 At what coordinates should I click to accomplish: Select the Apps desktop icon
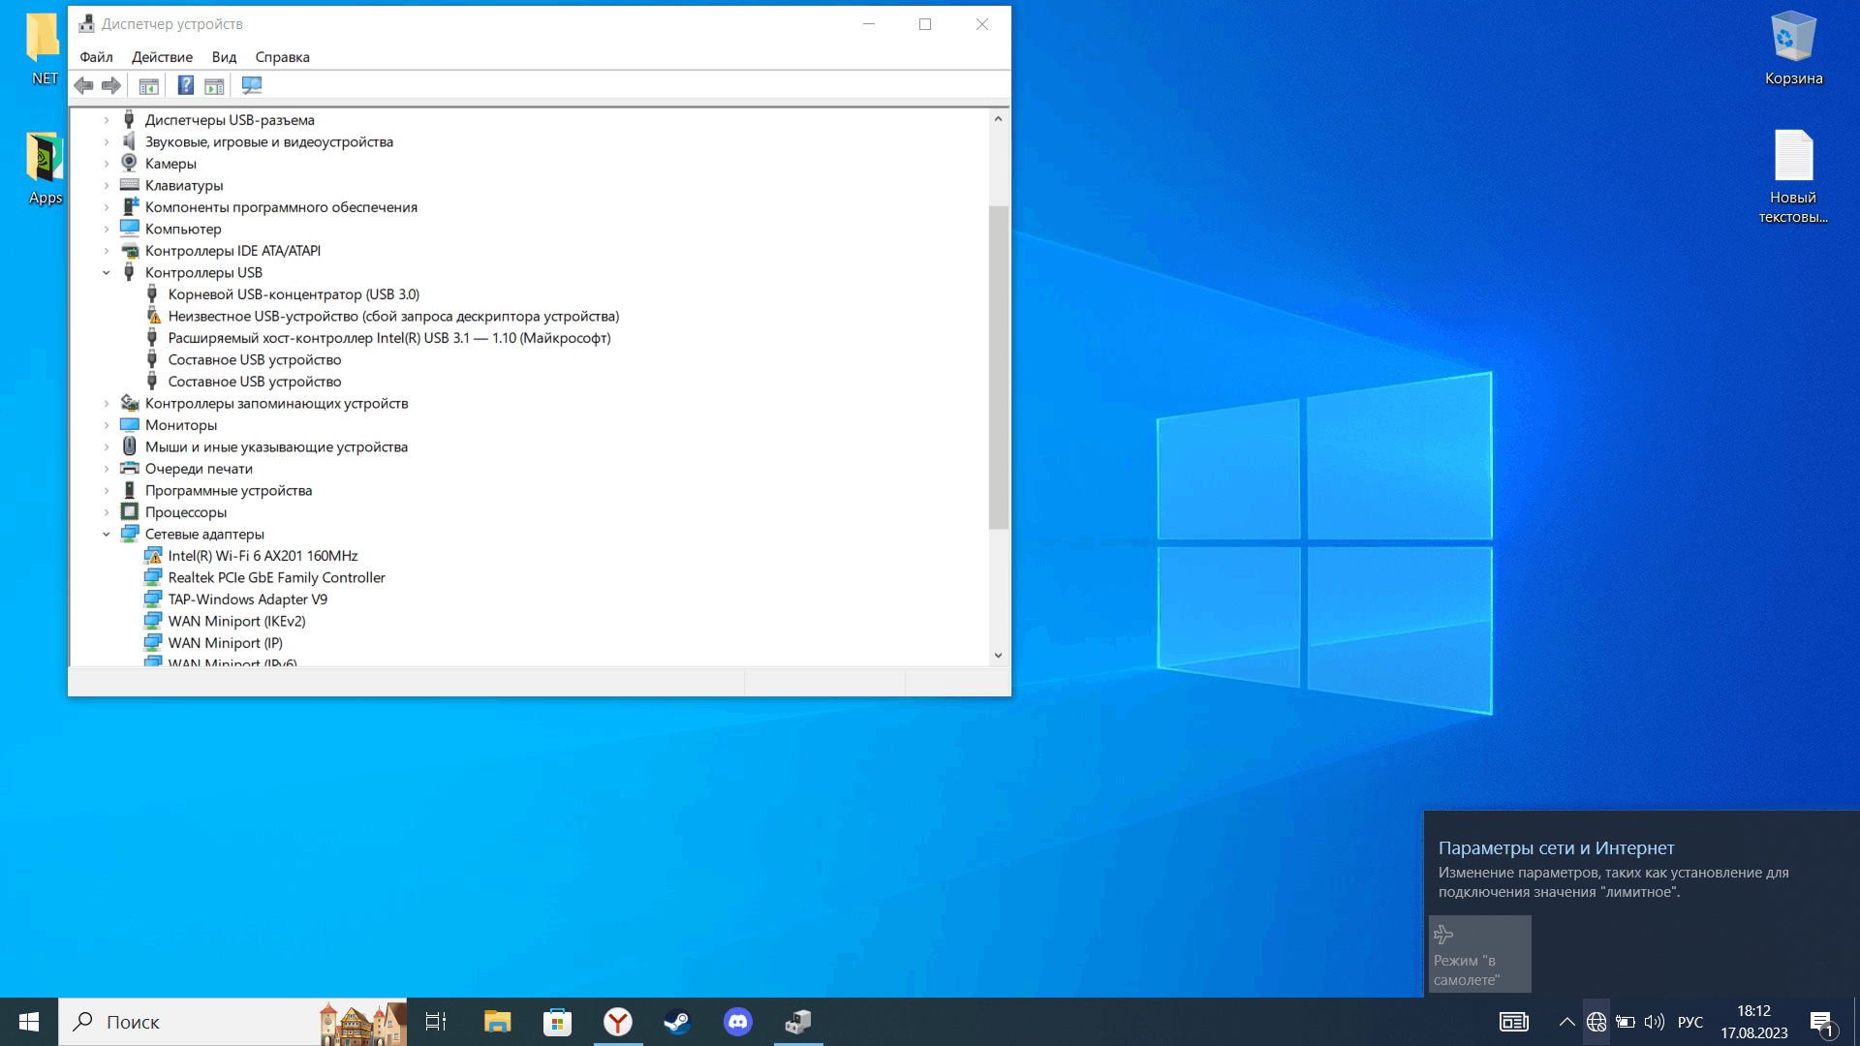click(45, 168)
